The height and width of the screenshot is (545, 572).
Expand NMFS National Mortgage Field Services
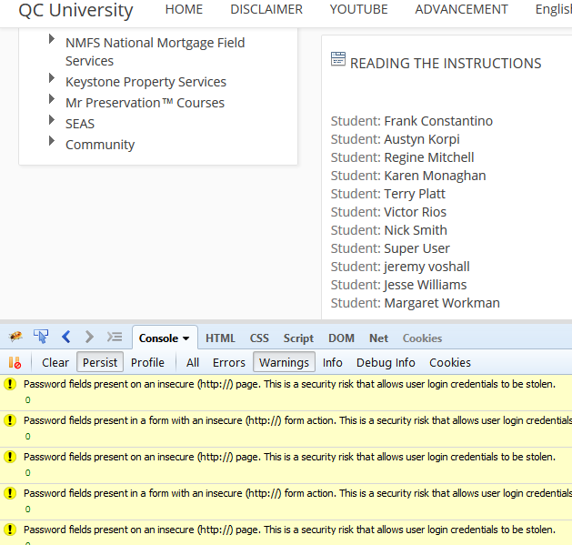[52, 39]
